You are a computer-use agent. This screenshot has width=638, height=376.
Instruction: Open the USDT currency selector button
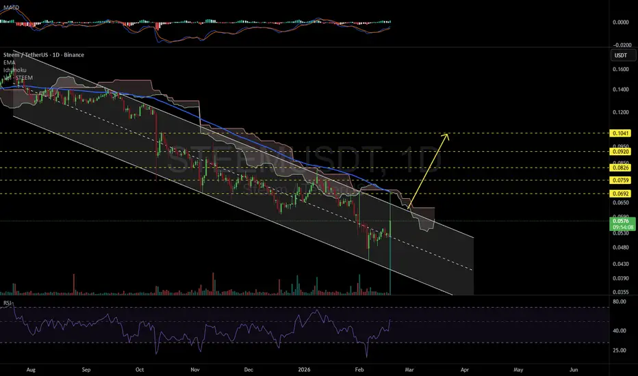622,55
